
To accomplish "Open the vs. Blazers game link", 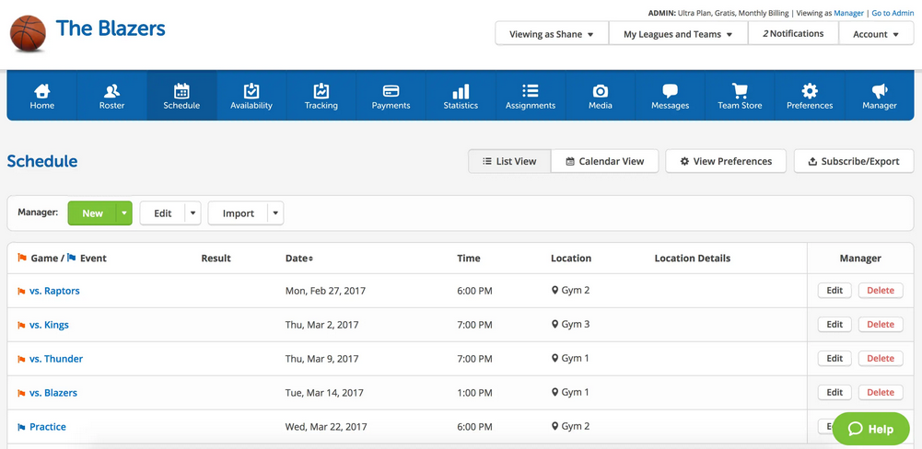I will pos(53,393).
